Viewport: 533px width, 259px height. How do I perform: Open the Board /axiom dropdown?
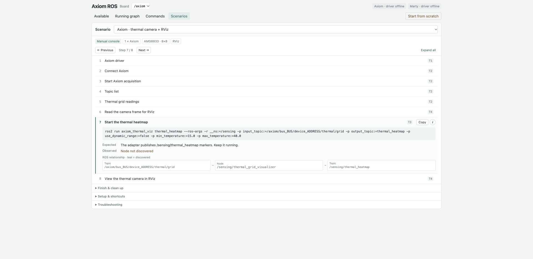pos(141,6)
